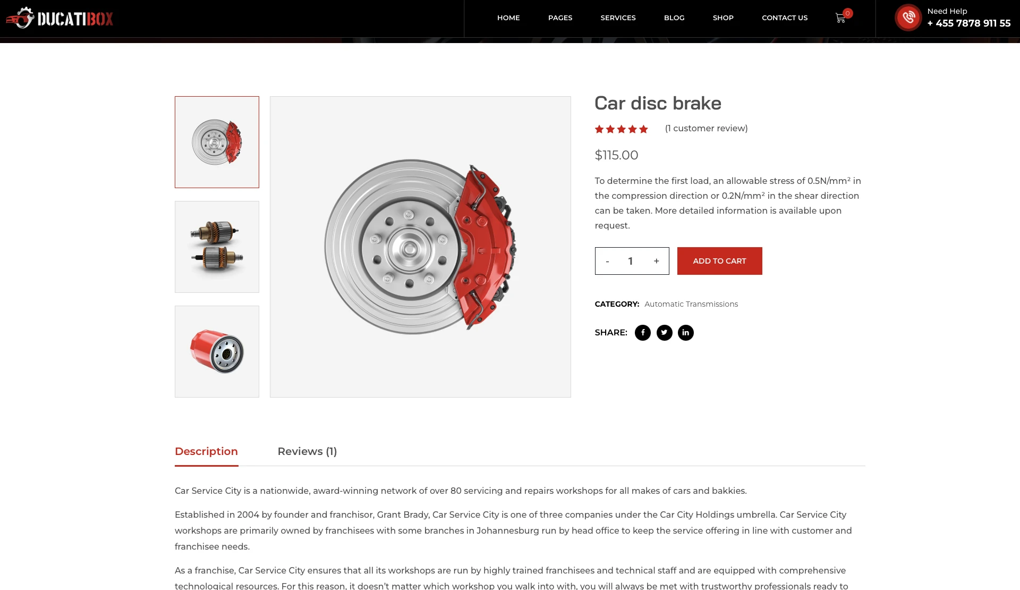
Task: Click the quantity input field
Action: (x=631, y=261)
